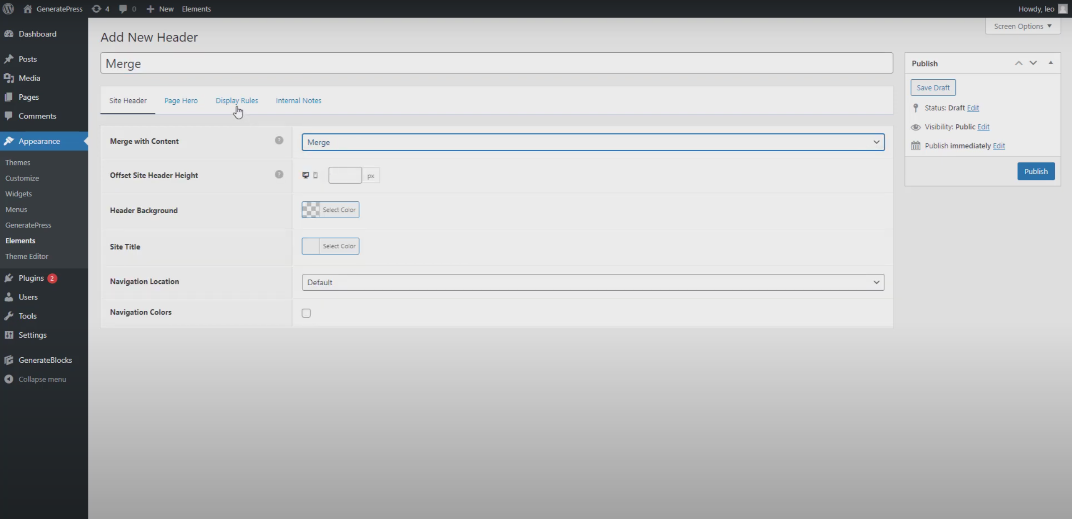Screen dimensions: 1072x519
Task: Open the Navigation Location dropdown
Action: tap(593, 282)
